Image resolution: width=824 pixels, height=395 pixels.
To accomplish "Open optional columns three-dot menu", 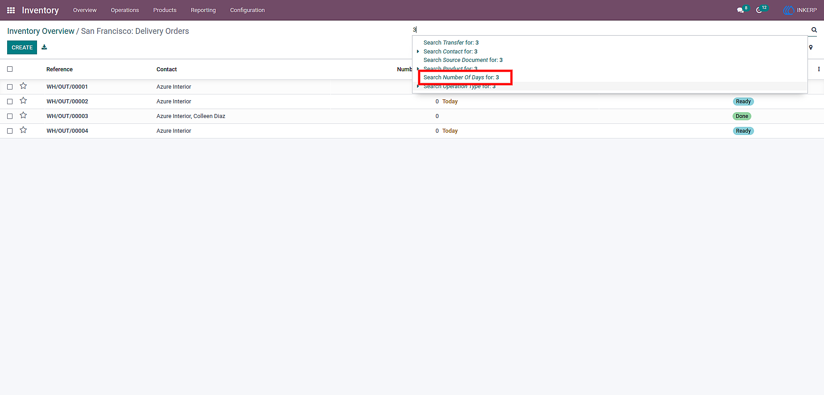I will [819, 69].
